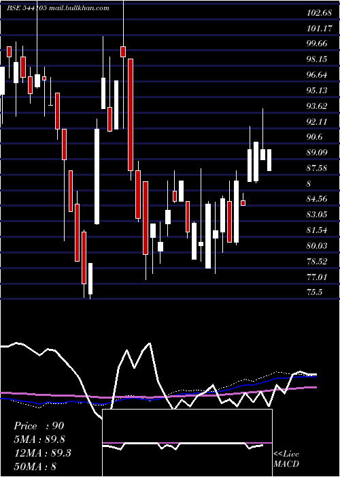Select the 87.58 price level label
This screenshot has height=477, width=340.
tap(317, 168)
